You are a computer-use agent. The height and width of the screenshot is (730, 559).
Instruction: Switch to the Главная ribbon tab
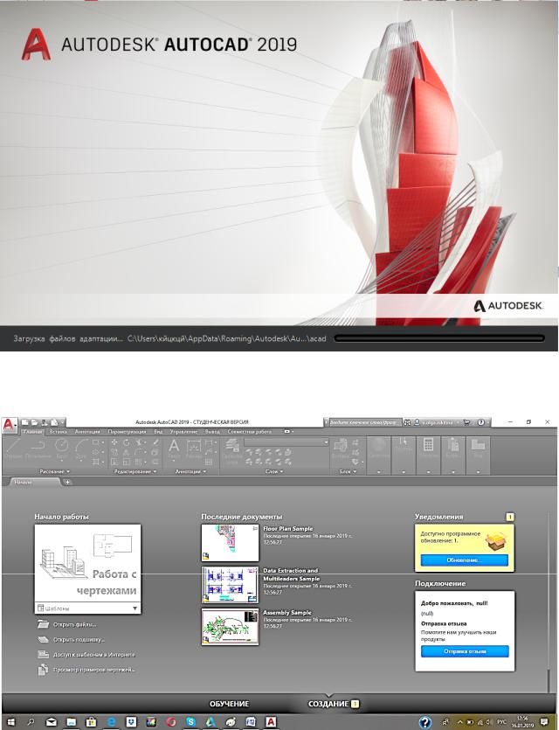tap(32, 432)
